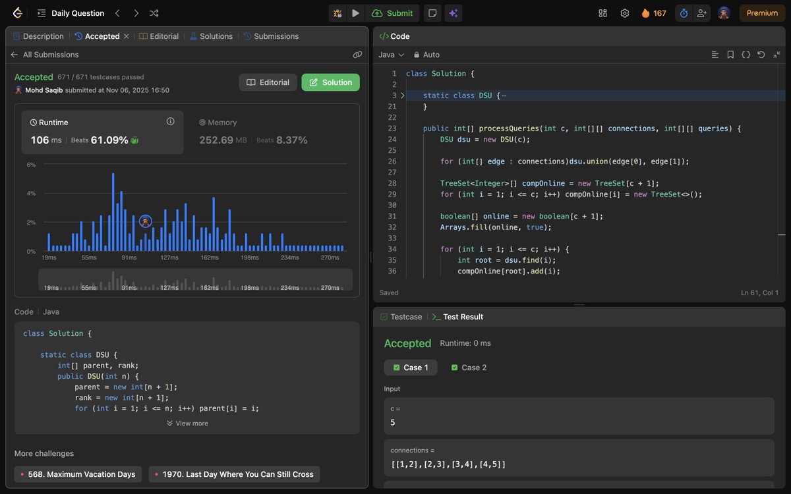Open the 167 streak flame counter

[654, 13]
